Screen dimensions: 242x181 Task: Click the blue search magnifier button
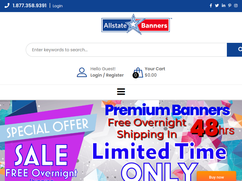coord(234,50)
